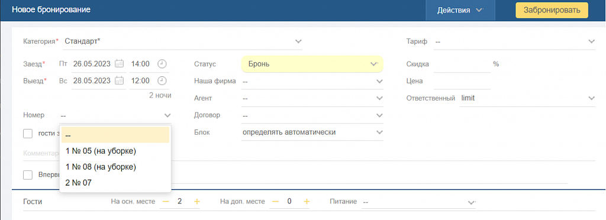Decrease guests on extra beds with minus

tap(276, 202)
